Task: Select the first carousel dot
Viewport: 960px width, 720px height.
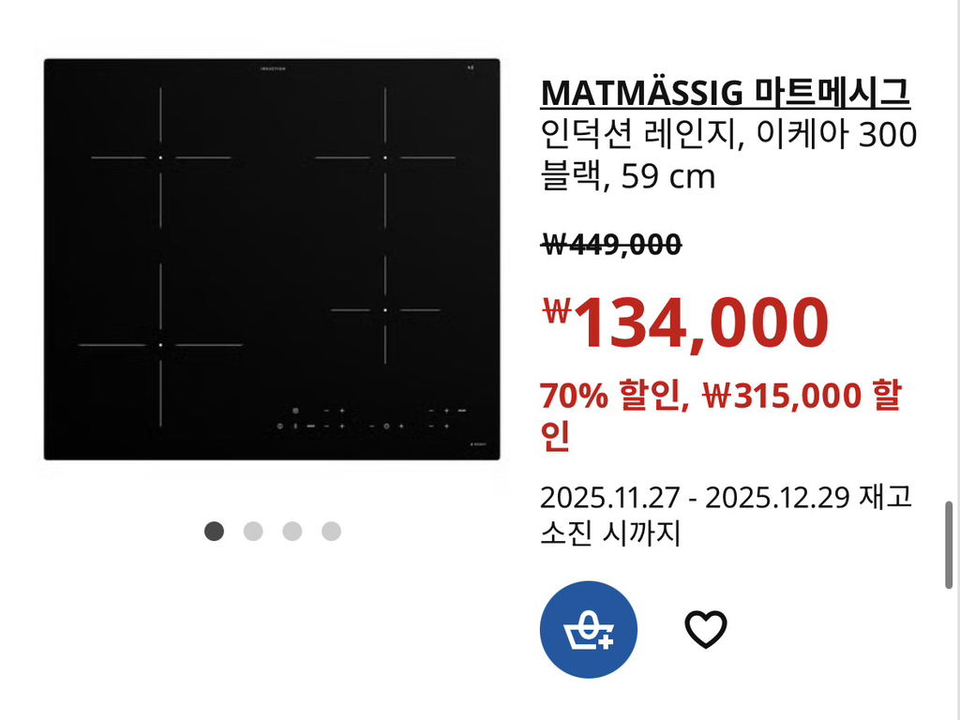Action: (x=215, y=532)
